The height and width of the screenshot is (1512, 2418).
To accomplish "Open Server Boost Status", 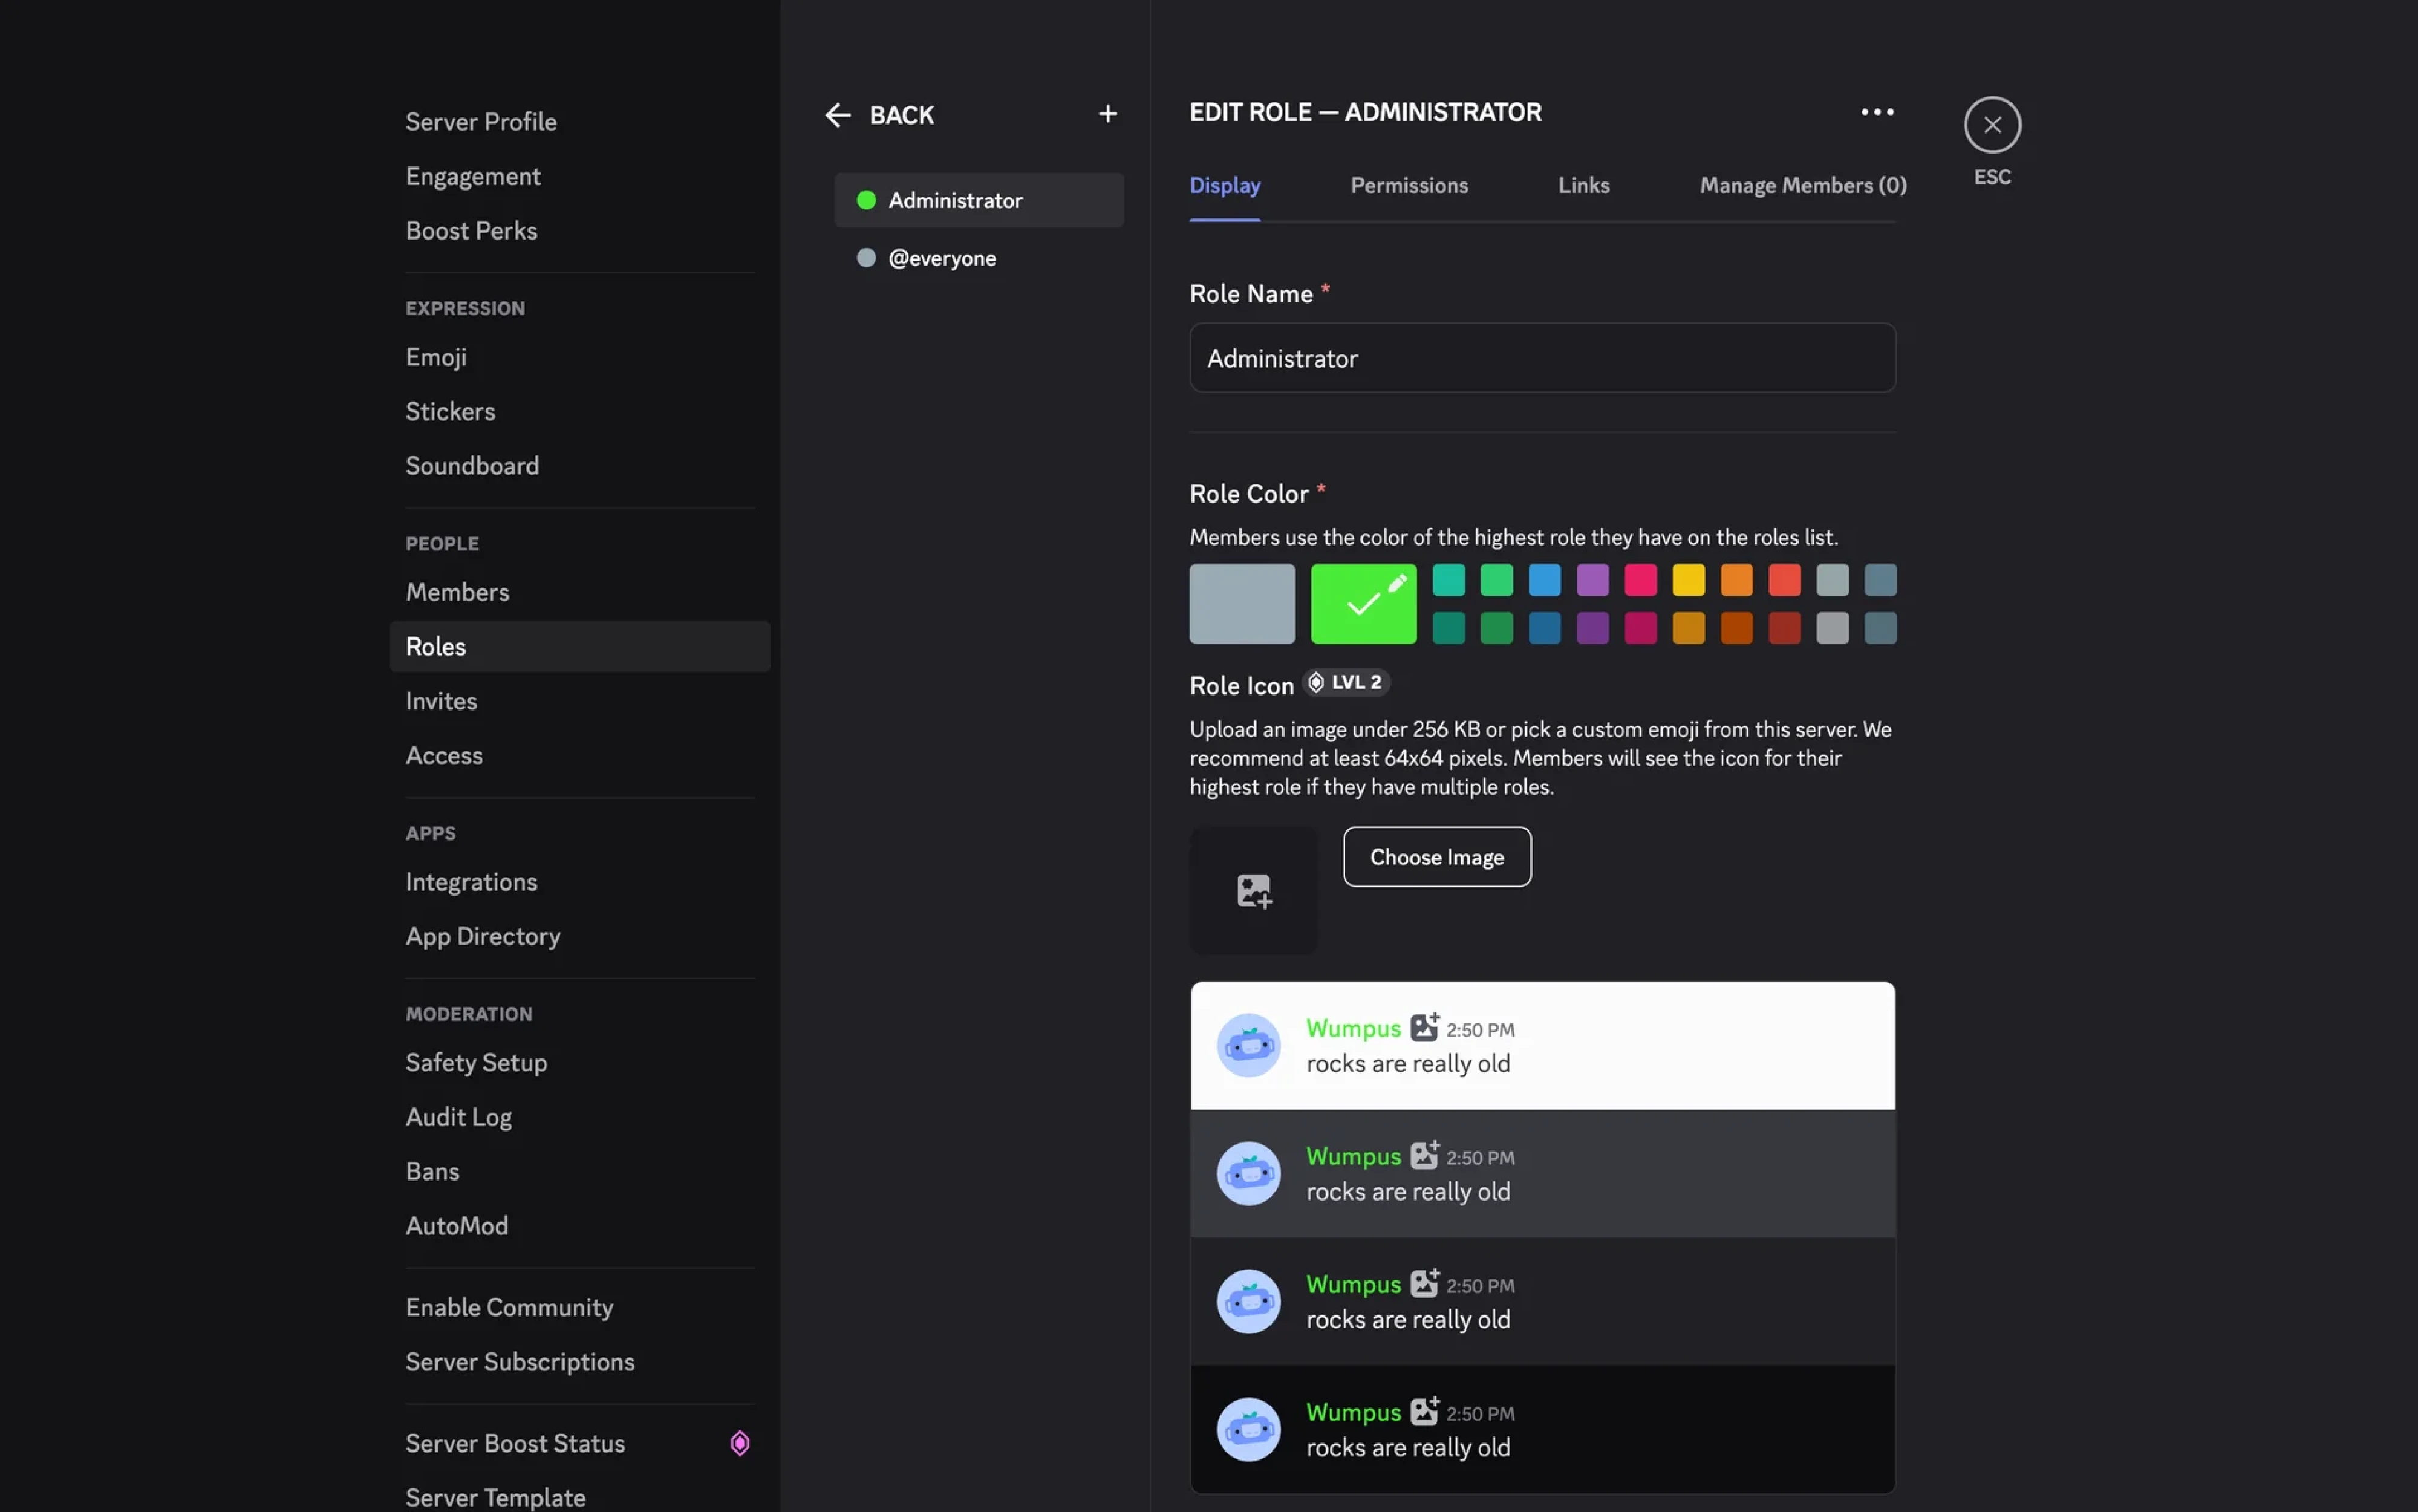I will (x=580, y=1443).
